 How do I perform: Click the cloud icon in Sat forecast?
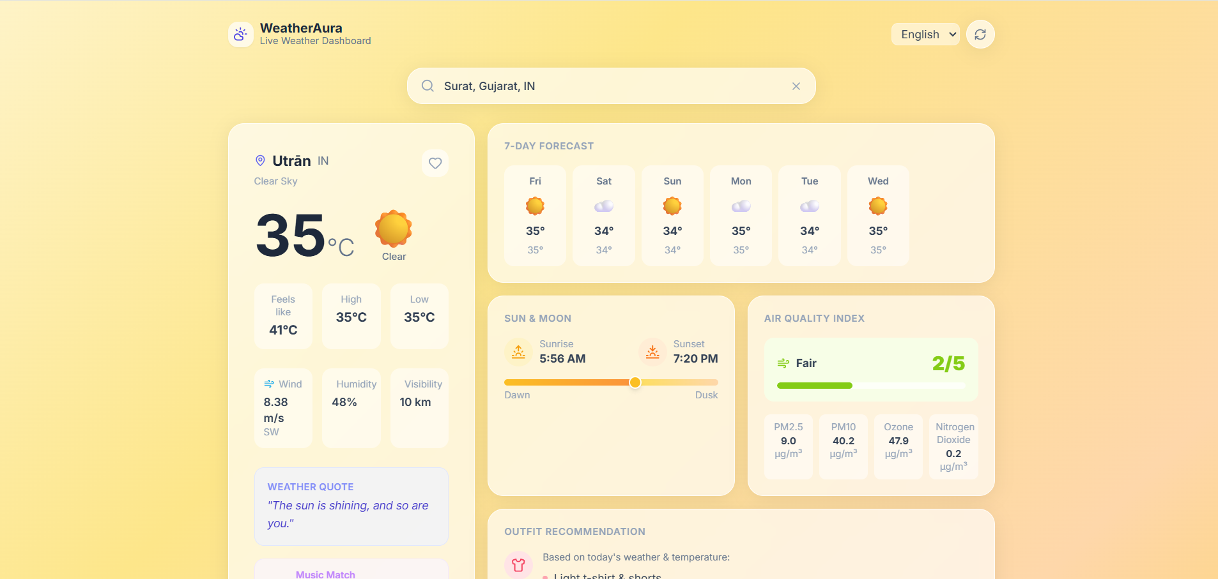pyautogui.click(x=604, y=206)
